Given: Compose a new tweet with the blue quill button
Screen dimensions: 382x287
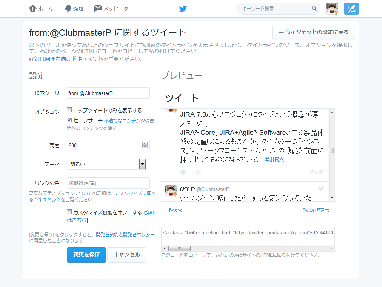Looking at the screenshot, I should (x=351, y=9).
